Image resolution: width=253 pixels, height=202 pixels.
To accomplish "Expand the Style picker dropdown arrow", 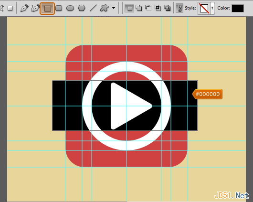I will (x=212, y=8).
